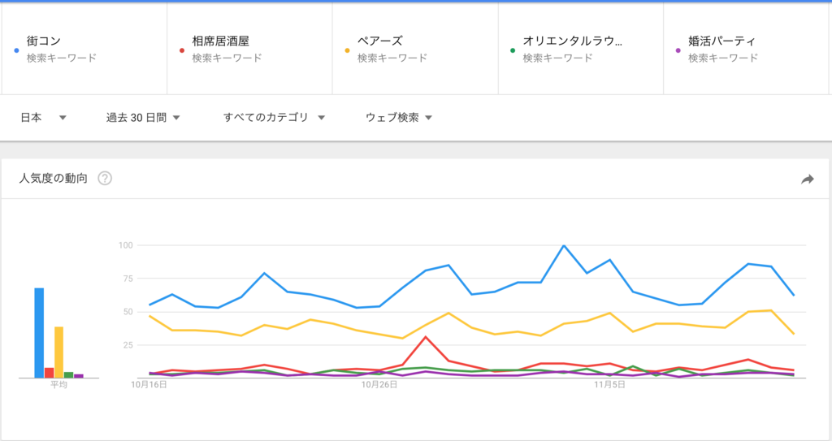
Task: Click the blue dot beside 街コン
Action: click(16, 50)
